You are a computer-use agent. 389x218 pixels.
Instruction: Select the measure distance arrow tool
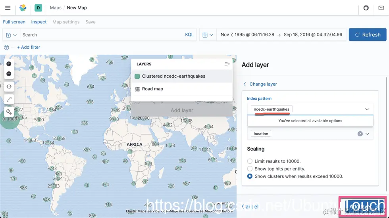tap(9, 99)
